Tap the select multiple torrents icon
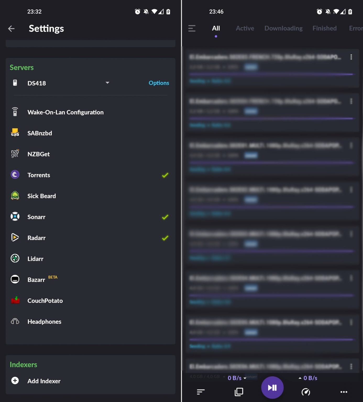This screenshot has height=402, width=363. pos(239,392)
